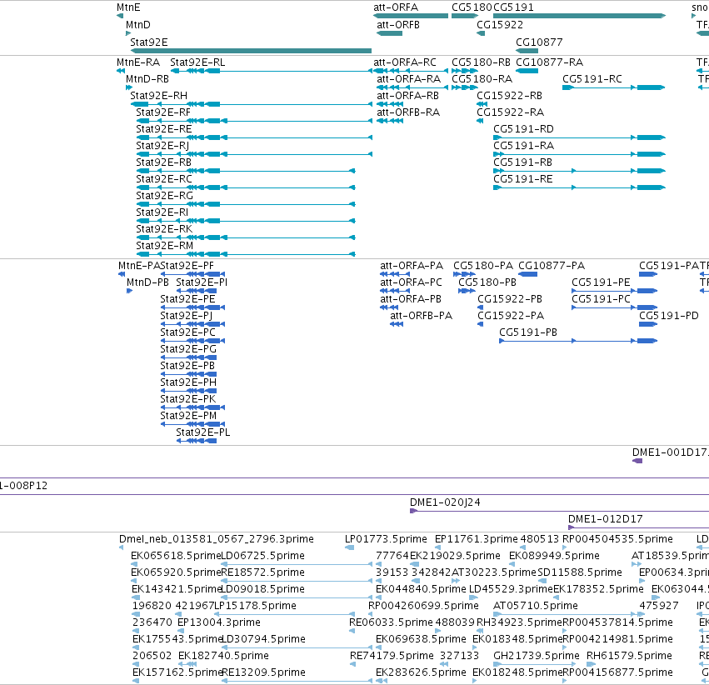Select protein Stat92E-PI

(197, 291)
